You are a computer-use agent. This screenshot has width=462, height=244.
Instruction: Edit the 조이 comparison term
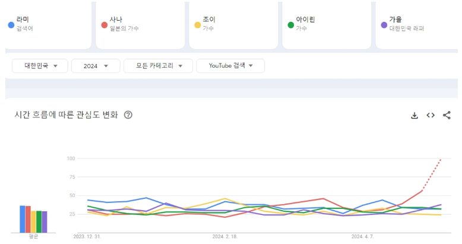pos(233,24)
